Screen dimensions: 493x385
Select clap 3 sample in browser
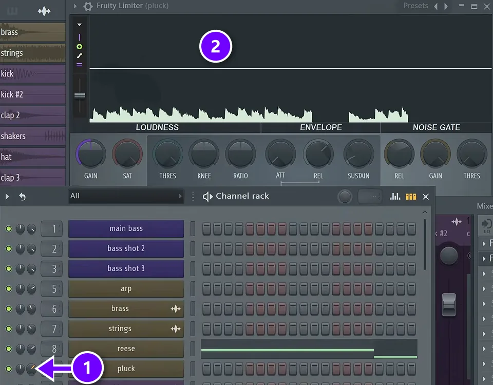click(x=33, y=177)
